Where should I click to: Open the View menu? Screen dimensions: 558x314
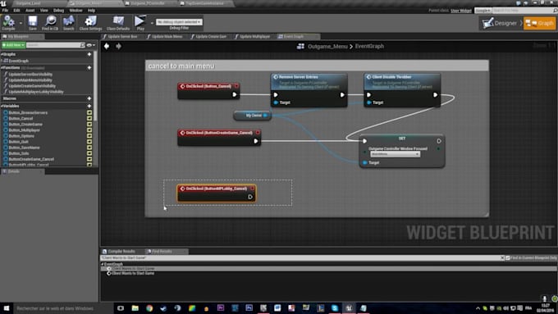click(x=43, y=11)
